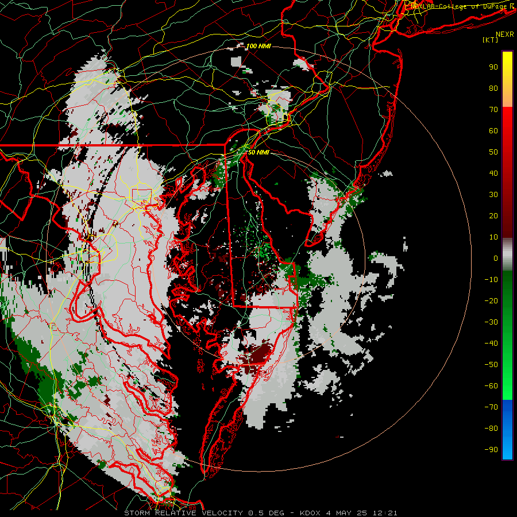Click the "4 MAY 25 12:21" timestamp
The width and height of the screenshot is (517, 517).
coord(362,513)
